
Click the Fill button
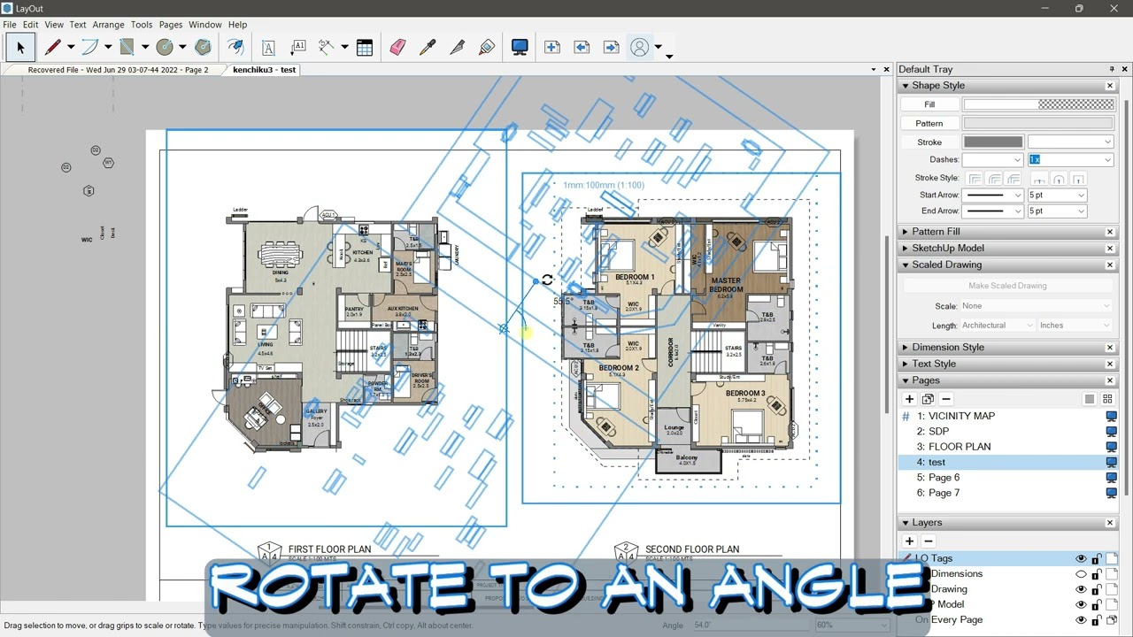pyautogui.click(x=929, y=104)
